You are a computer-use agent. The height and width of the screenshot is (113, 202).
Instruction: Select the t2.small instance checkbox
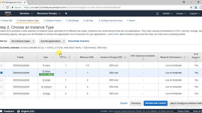pyautogui.click(x=1, y=80)
